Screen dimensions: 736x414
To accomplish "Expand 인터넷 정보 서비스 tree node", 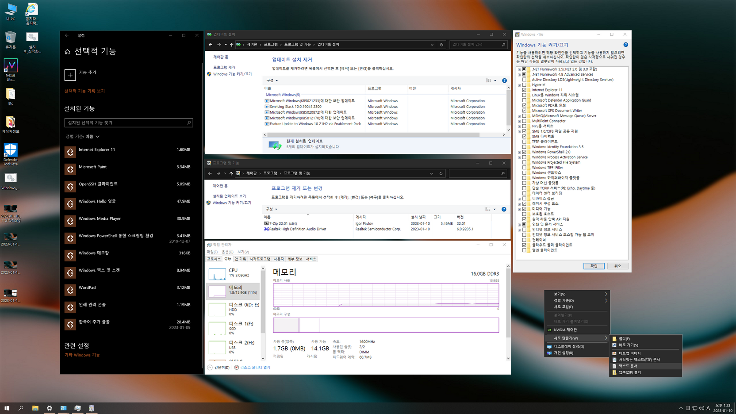I will [x=519, y=230].
